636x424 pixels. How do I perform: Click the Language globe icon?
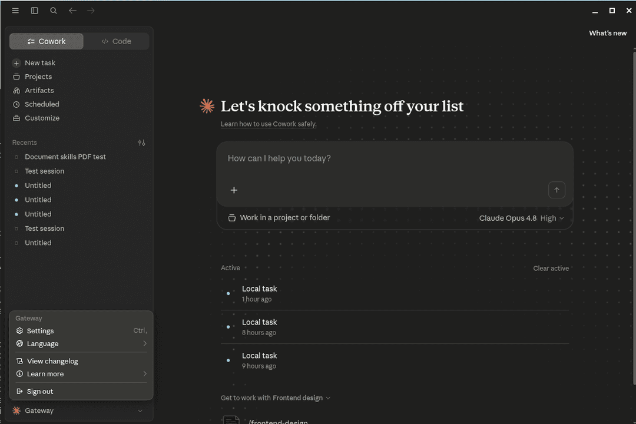pos(19,343)
